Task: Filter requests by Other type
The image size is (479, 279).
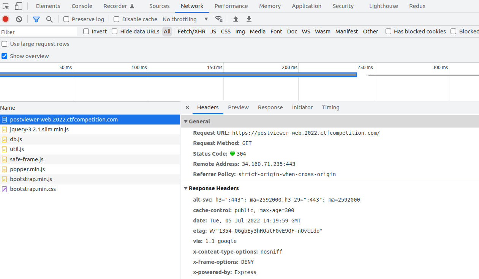Action: [370, 32]
